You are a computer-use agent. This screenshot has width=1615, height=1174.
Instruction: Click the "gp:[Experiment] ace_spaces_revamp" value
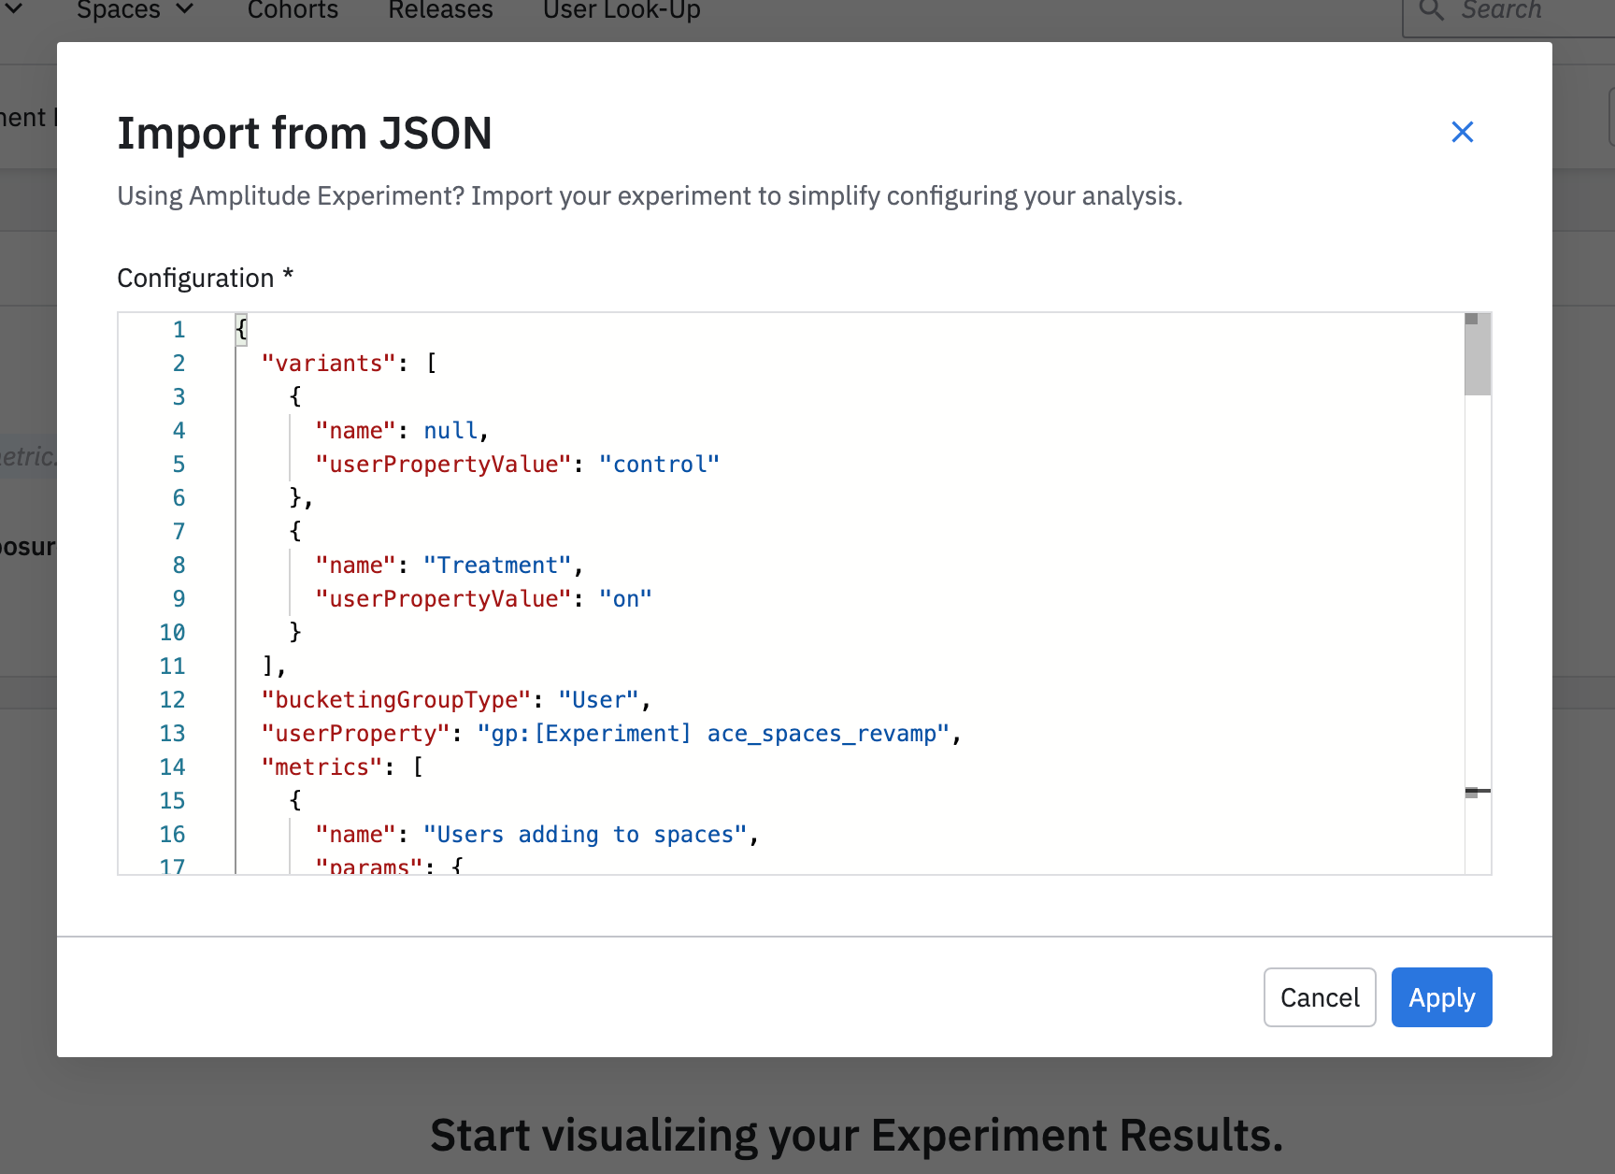point(713,733)
